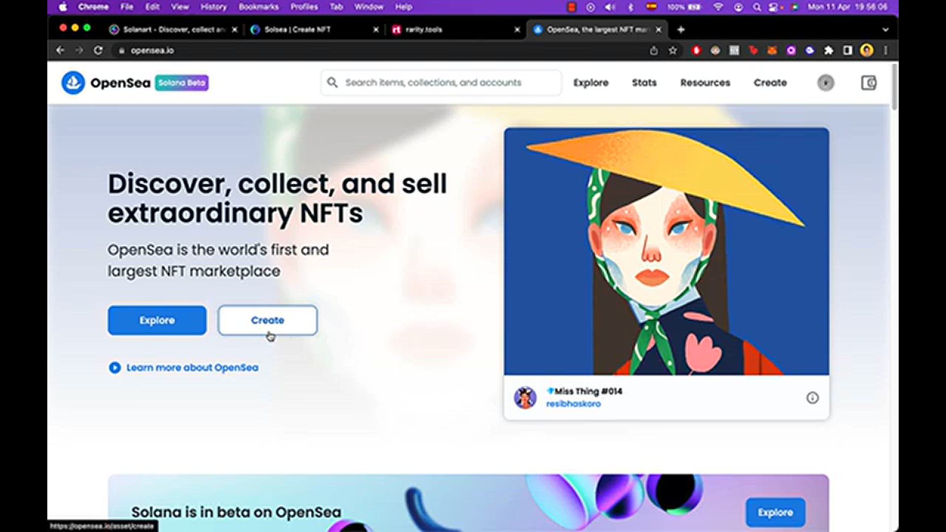This screenshot has height=532, width=946.
Task: Click the OpenSea logo icon
Action: [x=73, y=83]
